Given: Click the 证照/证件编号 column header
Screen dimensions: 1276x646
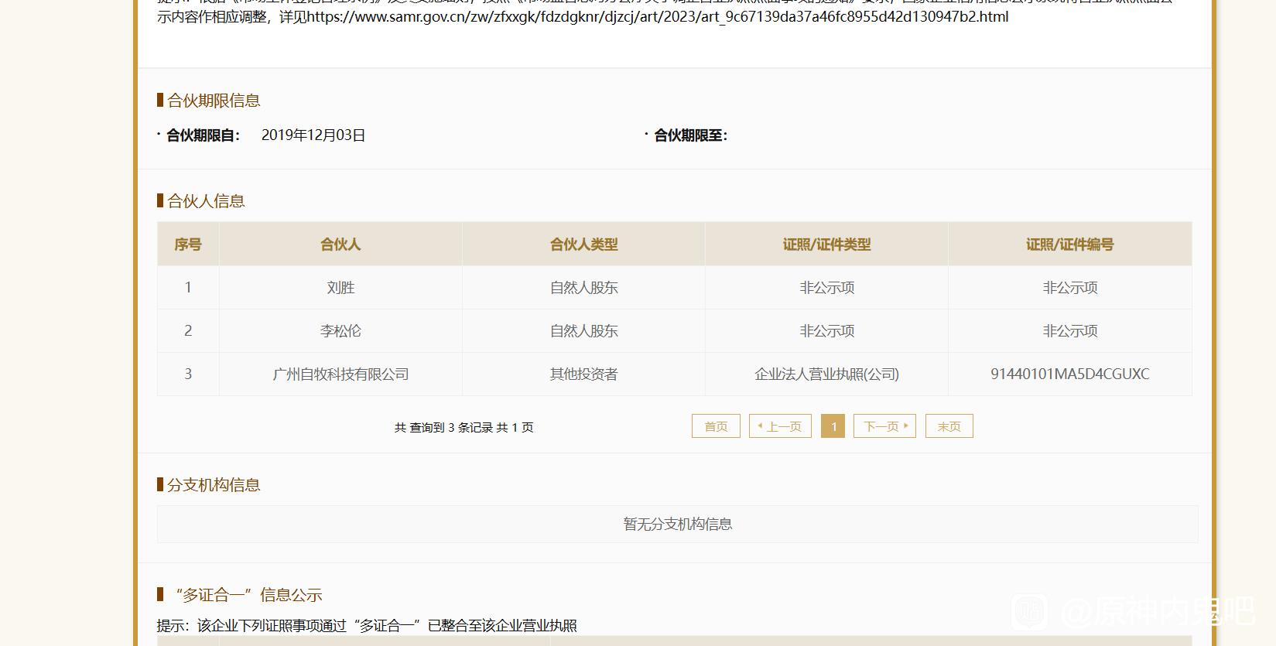Looking at the screenshot, I should click(x=1069, y=244).
